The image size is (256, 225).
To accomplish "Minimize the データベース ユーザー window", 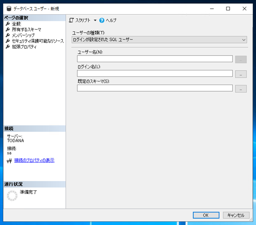I will click(x=212, y=9).
